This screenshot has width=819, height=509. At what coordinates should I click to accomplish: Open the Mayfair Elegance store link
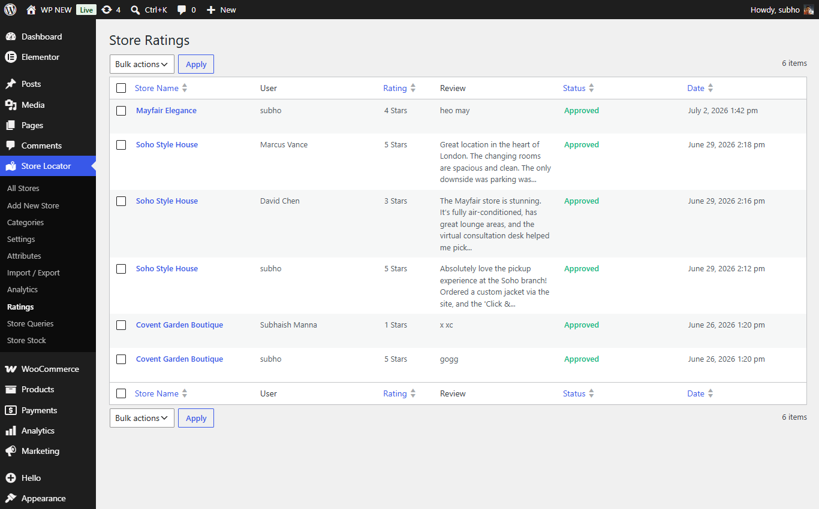[166, 111]
